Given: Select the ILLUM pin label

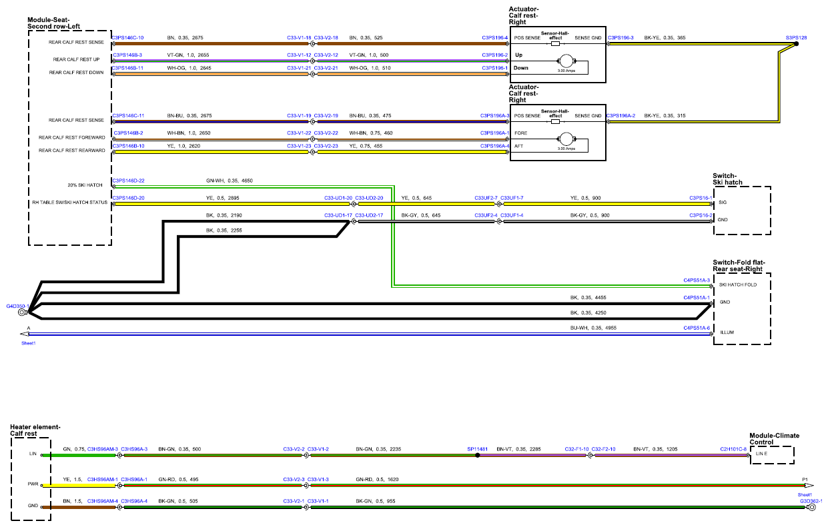Looking at the screenshot, I should (726, 332).
